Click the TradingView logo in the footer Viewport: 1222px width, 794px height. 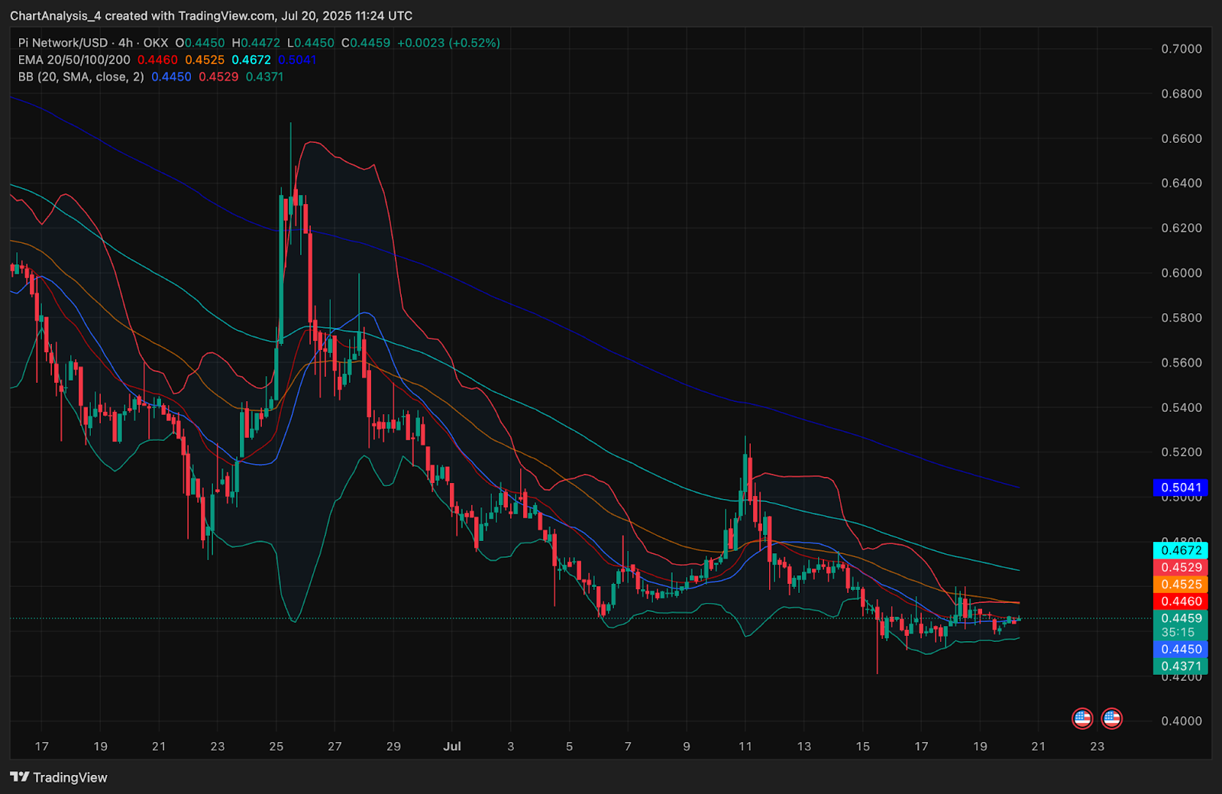(x=59, y=777)
